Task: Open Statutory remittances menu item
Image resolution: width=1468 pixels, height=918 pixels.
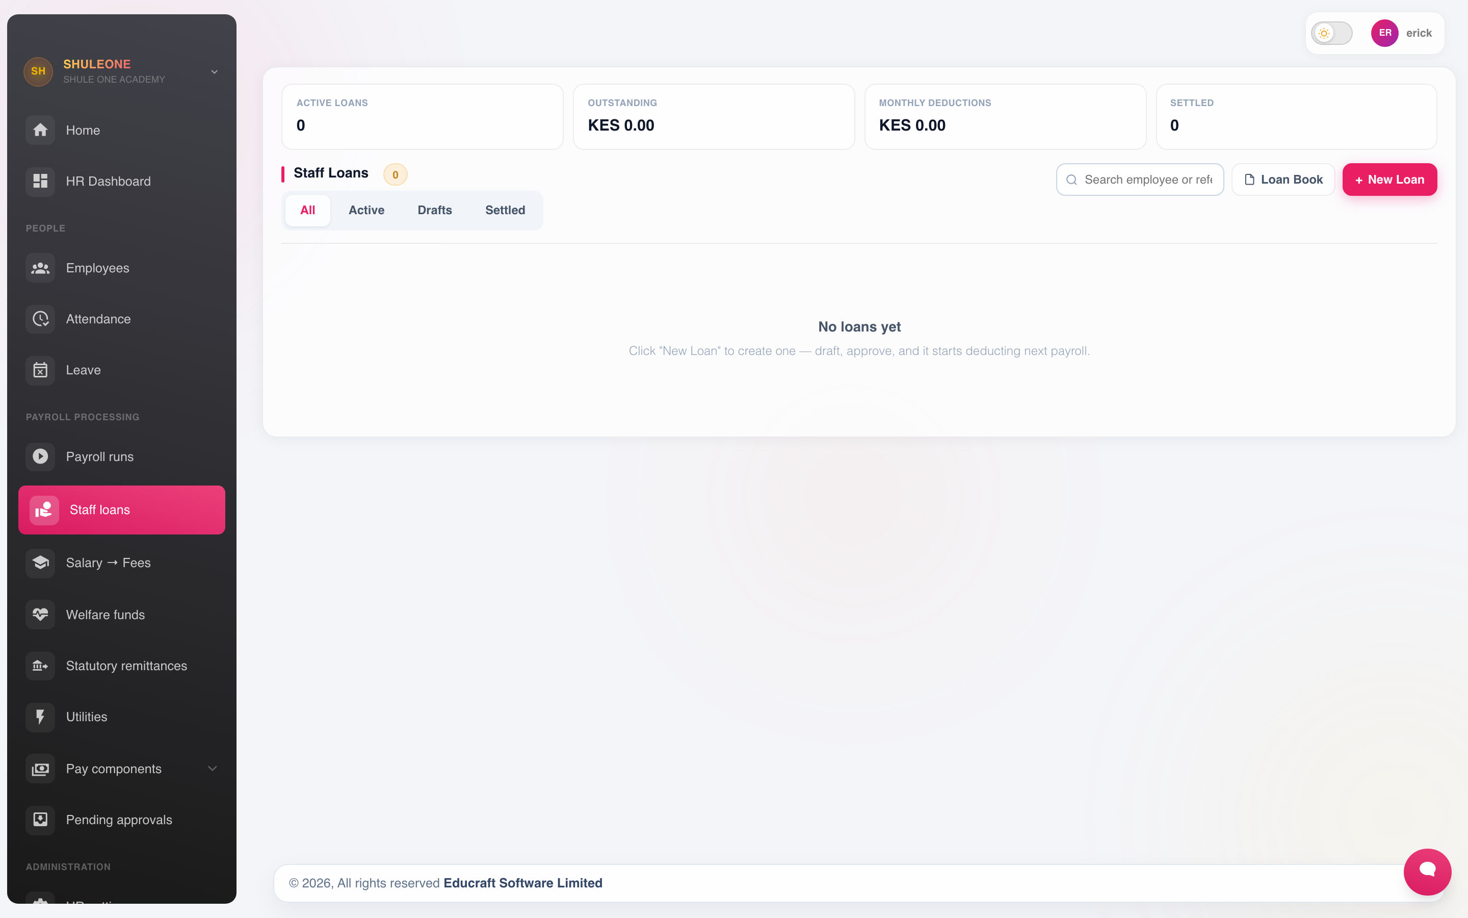Action: coord(122,666)
